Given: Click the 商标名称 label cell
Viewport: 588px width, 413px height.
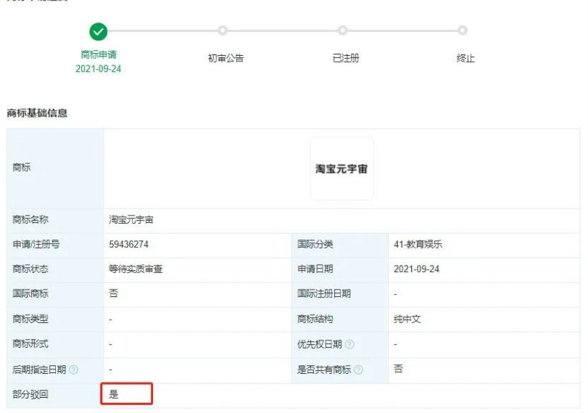Looking at the screenshot, I should pyautogui.click(x=55, y=221).
